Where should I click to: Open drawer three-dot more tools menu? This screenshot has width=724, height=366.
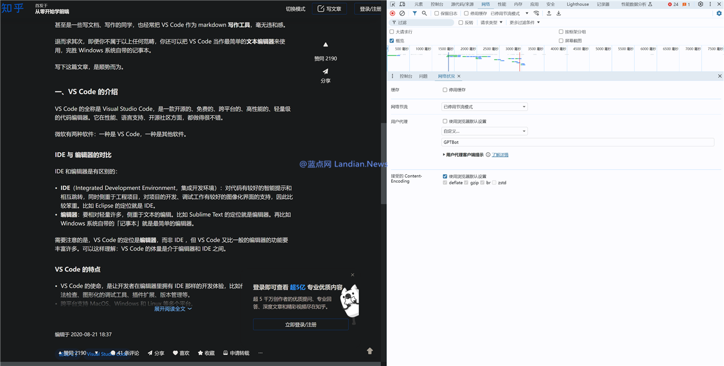[x=393, y=76]
